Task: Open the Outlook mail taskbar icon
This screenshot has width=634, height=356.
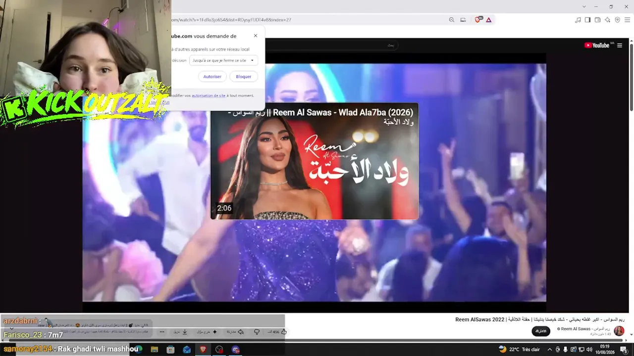Action: [x=187, y=350]
